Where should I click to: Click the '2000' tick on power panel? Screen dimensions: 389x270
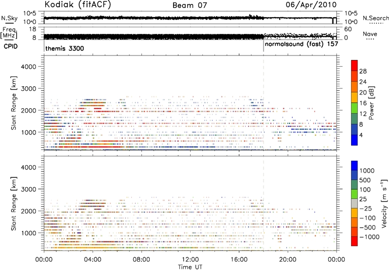[29, 110]
